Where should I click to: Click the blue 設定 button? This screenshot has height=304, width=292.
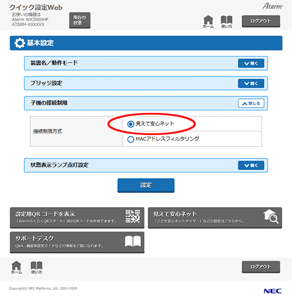tap(146, 185)
